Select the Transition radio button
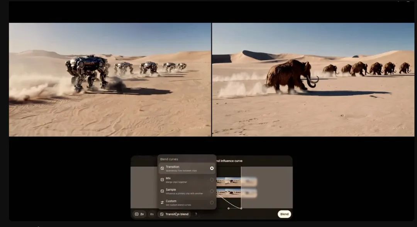 click(x=212, y=168)
